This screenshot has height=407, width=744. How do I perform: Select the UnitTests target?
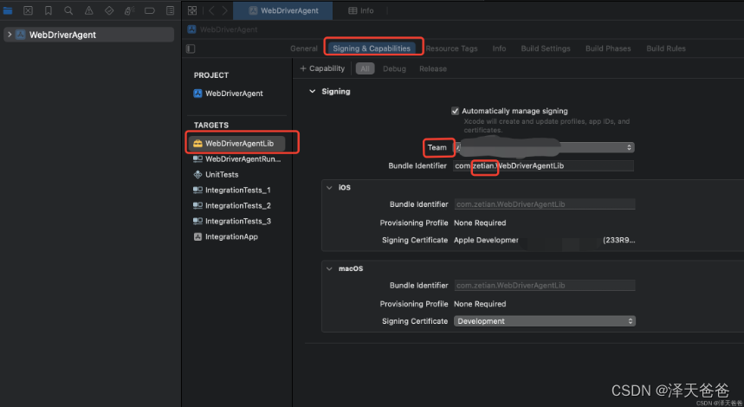pyautogui.click(x=216, y=175)
